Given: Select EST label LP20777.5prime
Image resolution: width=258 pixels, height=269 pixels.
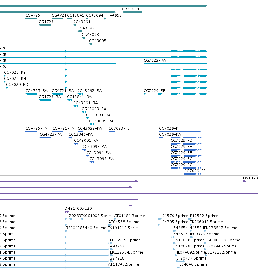Looking at the screenshot, I should pos(191,258).
